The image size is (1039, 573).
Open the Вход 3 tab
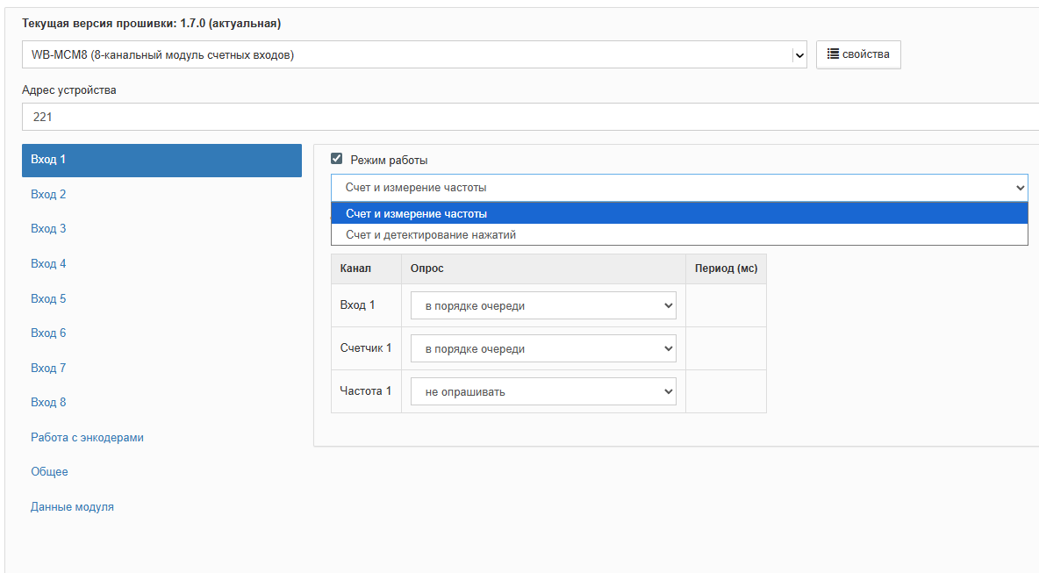click(48, 229)
